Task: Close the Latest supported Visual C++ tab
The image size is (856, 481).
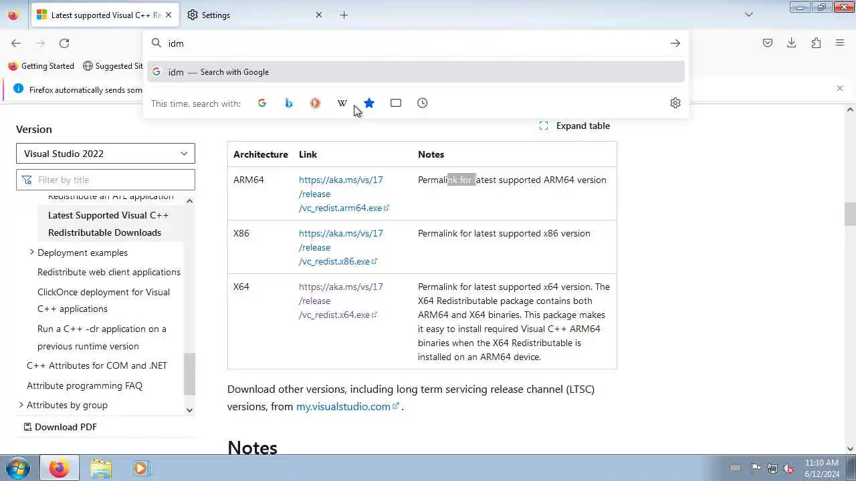Action: point(169,15)
